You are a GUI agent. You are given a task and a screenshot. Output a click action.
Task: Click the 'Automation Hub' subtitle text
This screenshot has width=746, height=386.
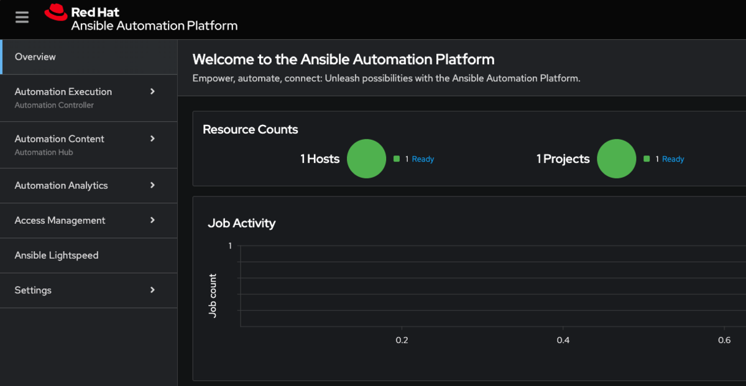point(44,152)
